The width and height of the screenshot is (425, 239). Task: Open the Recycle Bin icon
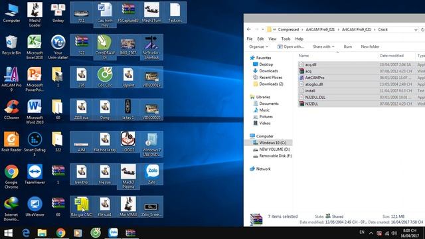[11, 45]
